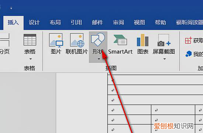The width and height of the screenshot is (203, 133).
Task: Expand the Table (表格) dropdown arrow
Action: point(31,59)
